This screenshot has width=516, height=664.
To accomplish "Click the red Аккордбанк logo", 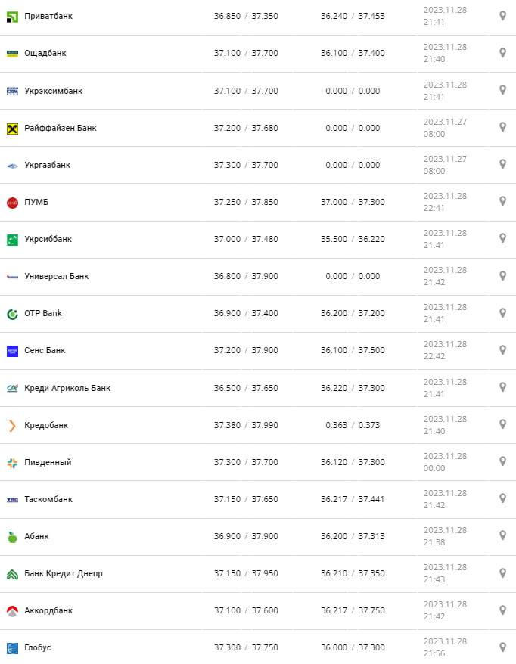I will tap(12, 610).
